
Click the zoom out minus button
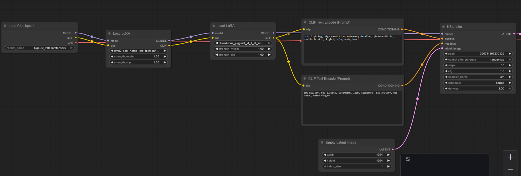(510, 170)
